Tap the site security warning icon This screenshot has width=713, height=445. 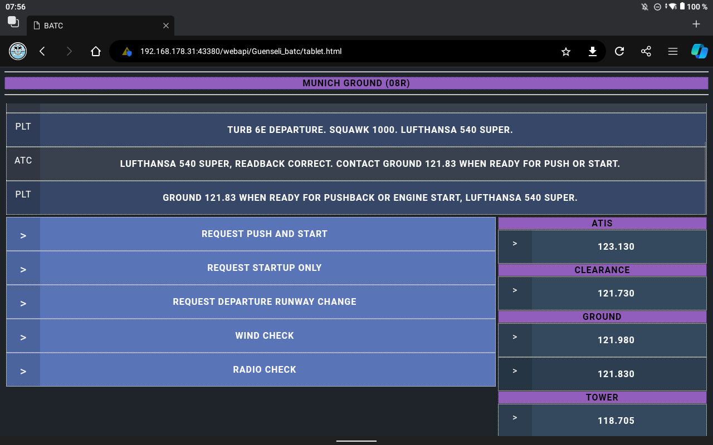(x=127, y=51)
